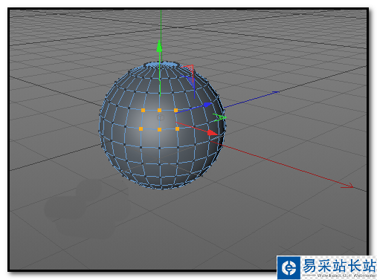377x280 pixels.
Task: Click the small axis center icon between orange points
Action: [160, 117]
